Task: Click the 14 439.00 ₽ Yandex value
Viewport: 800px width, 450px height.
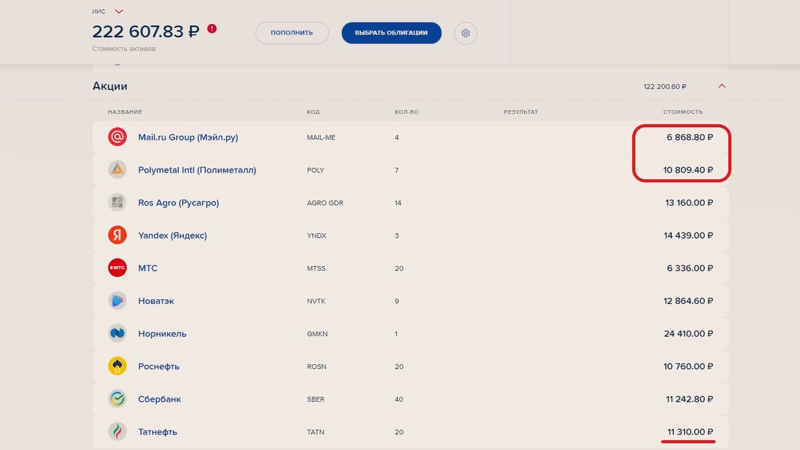Action: 688,235
